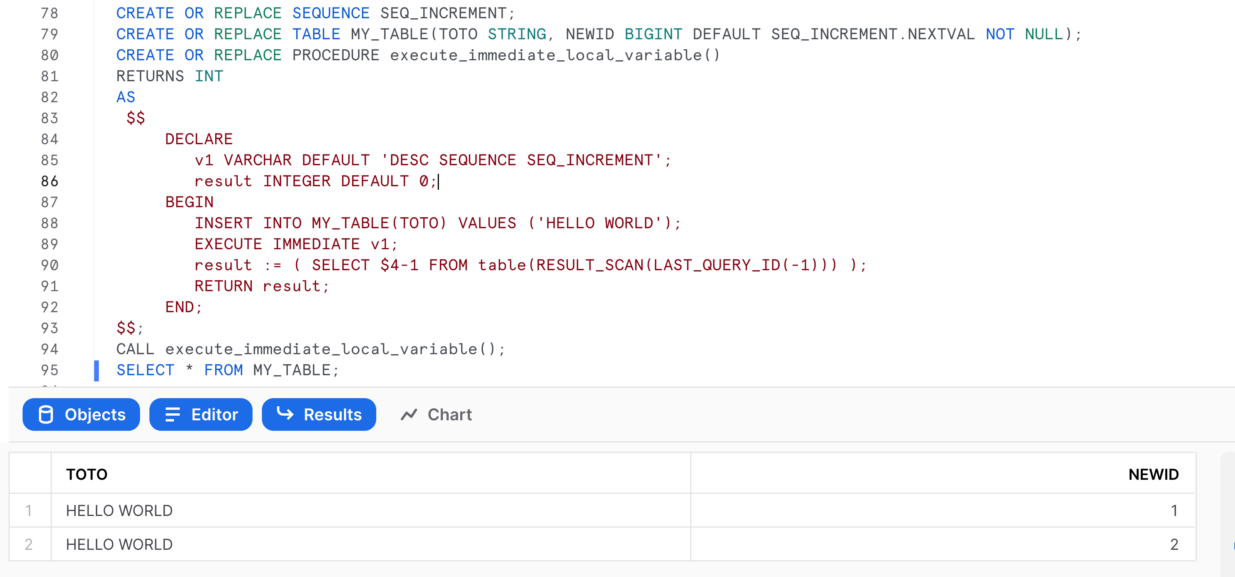Select the TOTO column header
The height and width of the screenshot is (577, 1235).
pyautogui.click(x=87, y=474)
